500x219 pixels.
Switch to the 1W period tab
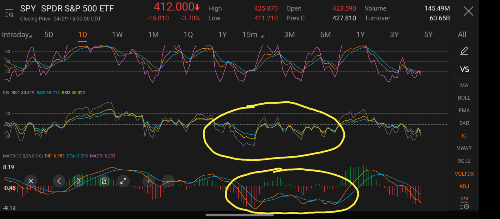click(117, 35)
